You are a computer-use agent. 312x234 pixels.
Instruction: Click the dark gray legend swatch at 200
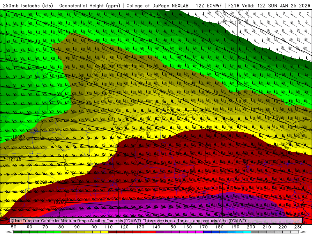click(255, 232)
